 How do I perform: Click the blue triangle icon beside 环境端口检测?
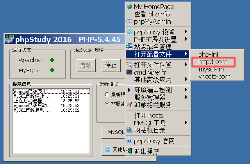(129, 90)
